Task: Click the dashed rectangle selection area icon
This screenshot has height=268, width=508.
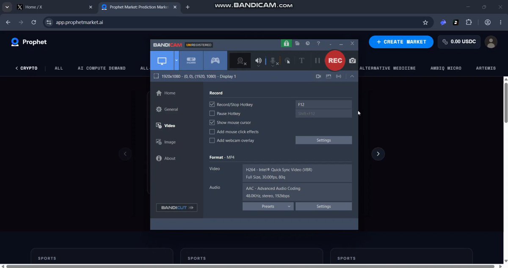Action: coord(156,76)
